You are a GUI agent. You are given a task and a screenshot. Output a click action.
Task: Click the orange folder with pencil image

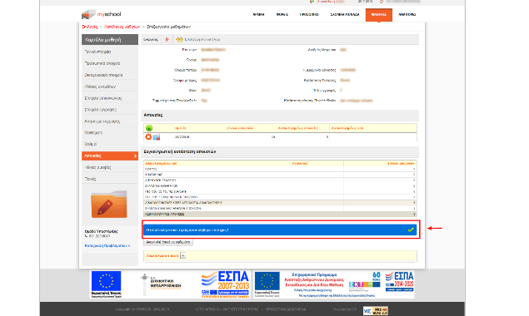109,205
